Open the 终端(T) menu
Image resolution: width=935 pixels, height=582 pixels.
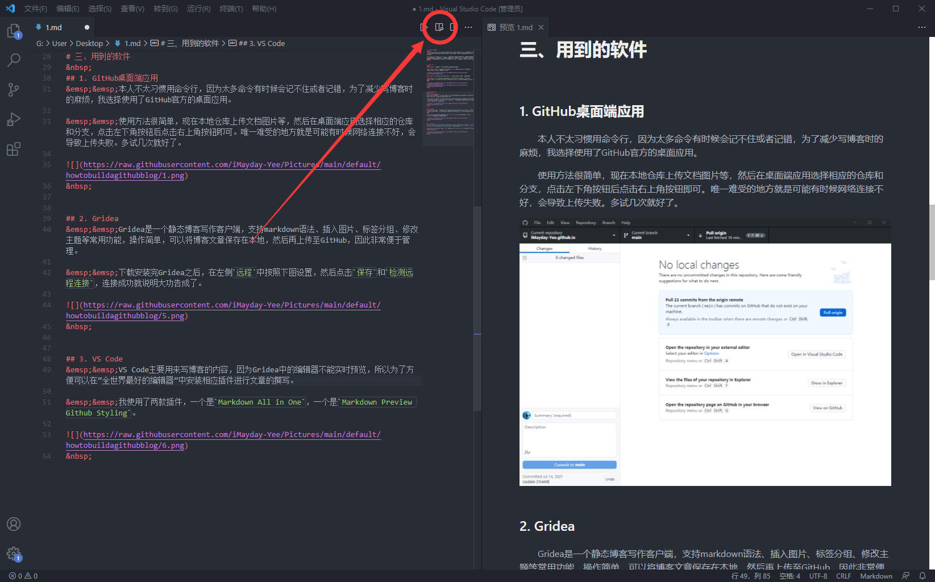point(231,9)
